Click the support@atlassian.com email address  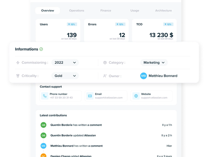point(109,98)
